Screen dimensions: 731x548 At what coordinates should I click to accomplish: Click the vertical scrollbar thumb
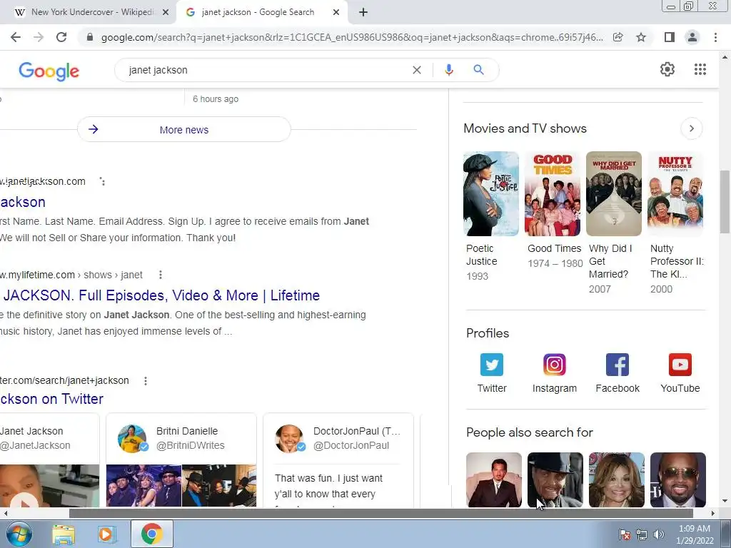(x=725, y=202)
